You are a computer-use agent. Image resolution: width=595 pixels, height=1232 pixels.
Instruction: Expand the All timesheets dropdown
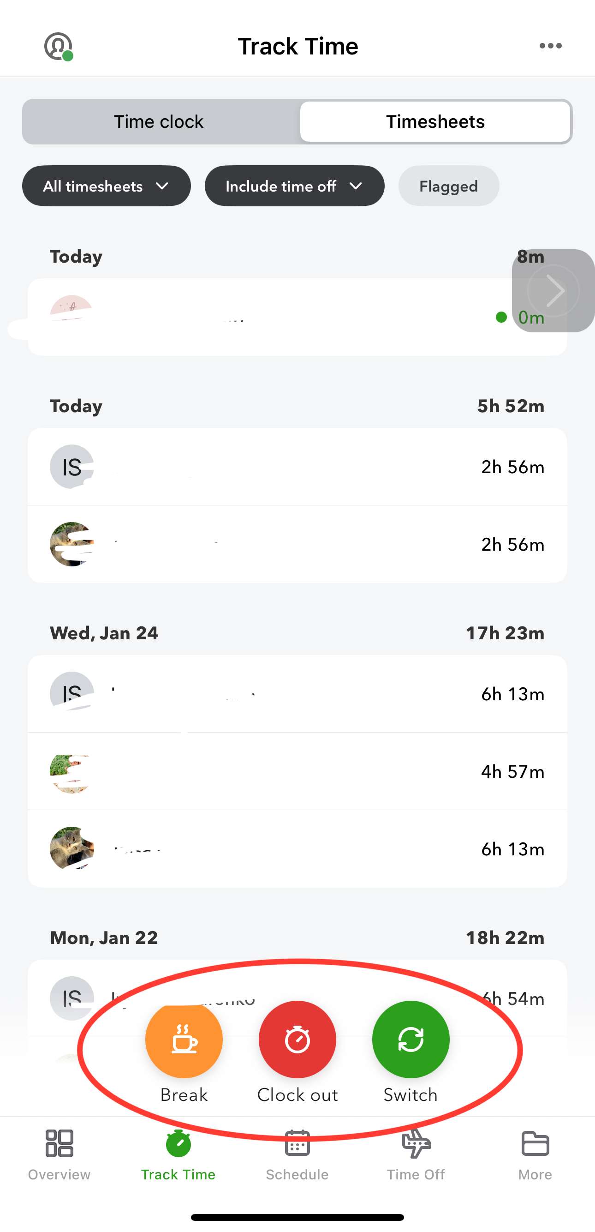pos(106,186)
